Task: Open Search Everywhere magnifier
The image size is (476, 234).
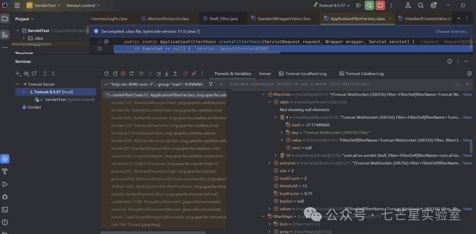Action: [x=421, y=5]
